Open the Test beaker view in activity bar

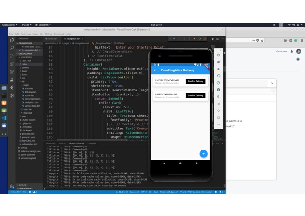tap(12, 80)
